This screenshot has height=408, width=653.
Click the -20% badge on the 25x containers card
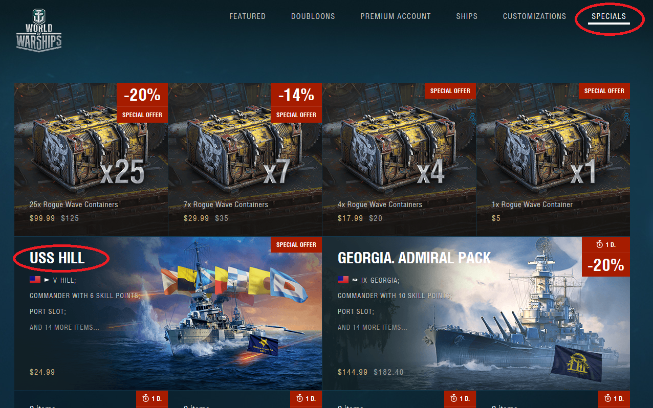click(142, 95)
